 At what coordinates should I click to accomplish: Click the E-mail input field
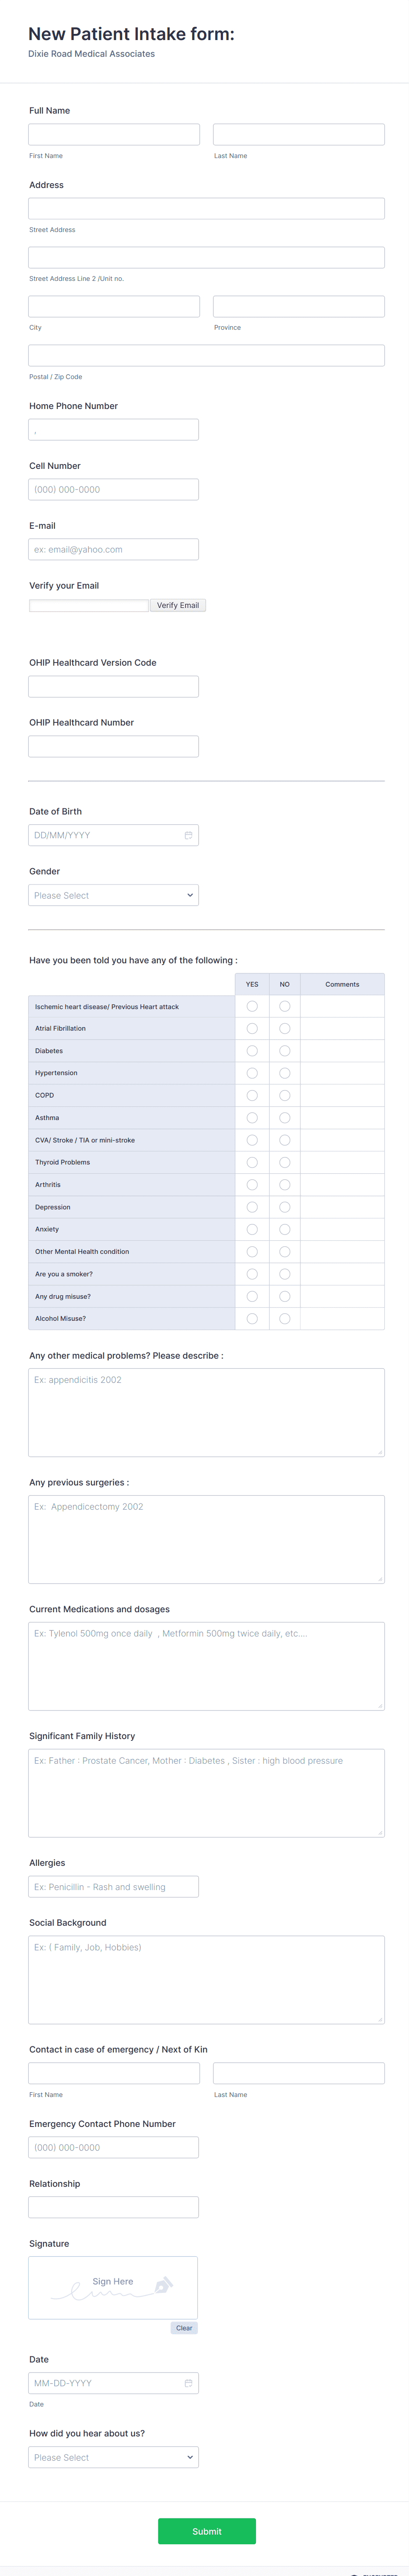(x=113, y=548)
